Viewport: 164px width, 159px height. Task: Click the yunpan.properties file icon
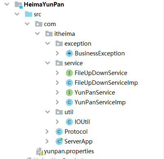tap(40, 152)
